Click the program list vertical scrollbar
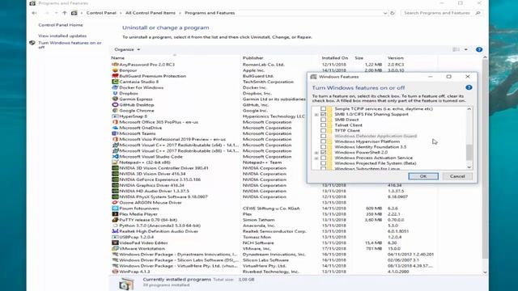This screenshot has height=291, width=518. tap(485, 159)
